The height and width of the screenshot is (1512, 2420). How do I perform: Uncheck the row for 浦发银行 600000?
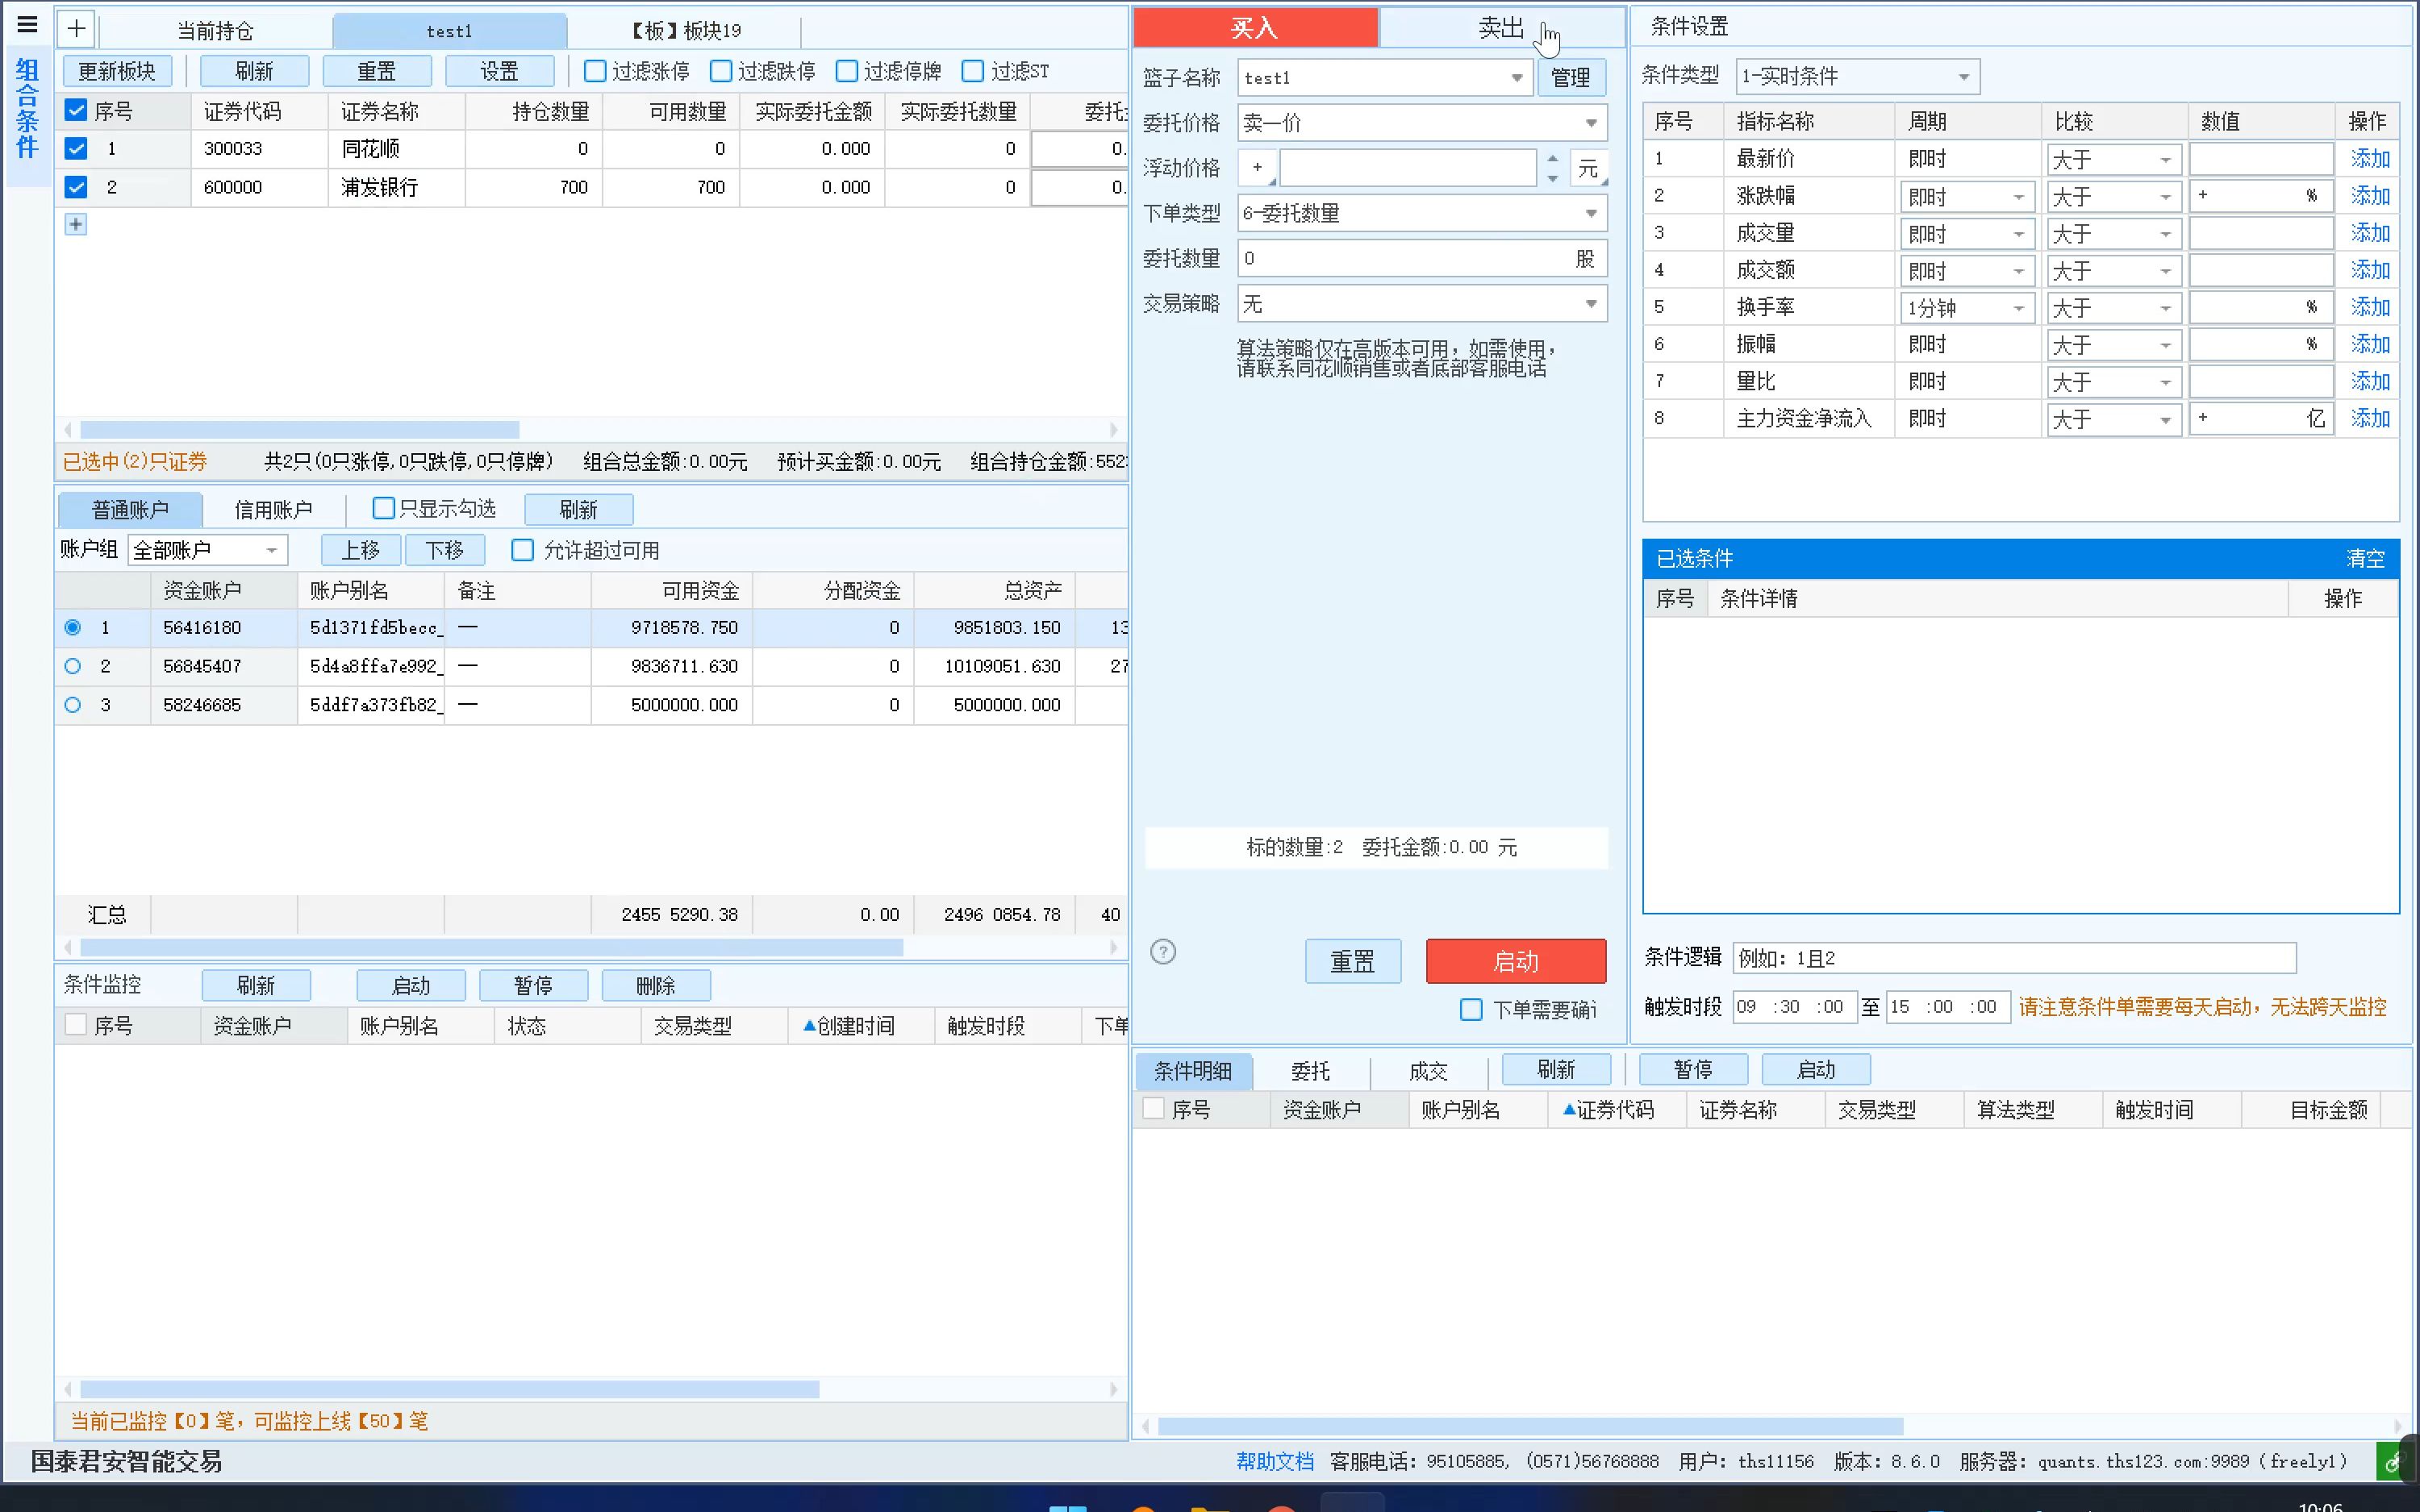click(76, 187)
